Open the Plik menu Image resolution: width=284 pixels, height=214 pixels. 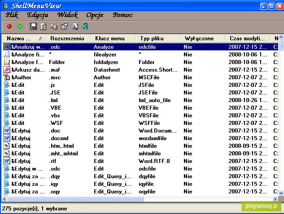click(x=12, y=15)
